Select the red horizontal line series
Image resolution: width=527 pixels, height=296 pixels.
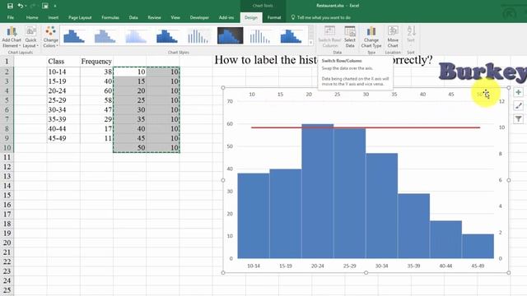pos(366,127)
